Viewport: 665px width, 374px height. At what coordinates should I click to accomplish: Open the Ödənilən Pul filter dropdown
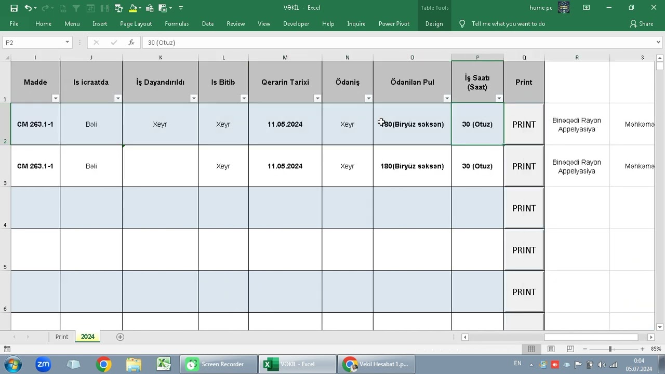tap(447, 98)
